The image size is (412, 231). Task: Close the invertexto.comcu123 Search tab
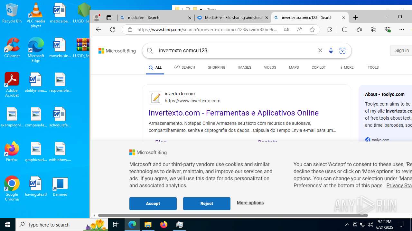point(343,18)
